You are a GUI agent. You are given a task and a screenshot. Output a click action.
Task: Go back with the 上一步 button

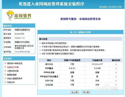(75, 92)
